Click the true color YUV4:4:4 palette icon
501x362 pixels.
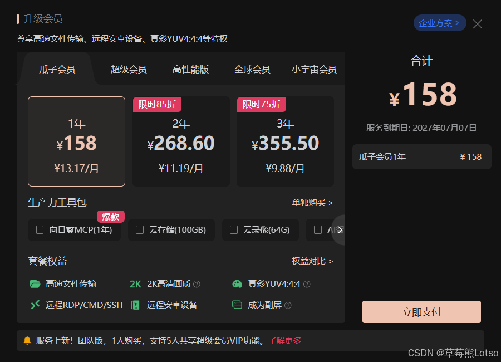[237, 284]
